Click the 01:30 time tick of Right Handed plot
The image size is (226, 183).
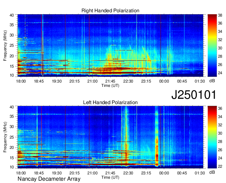coord(200,81)
